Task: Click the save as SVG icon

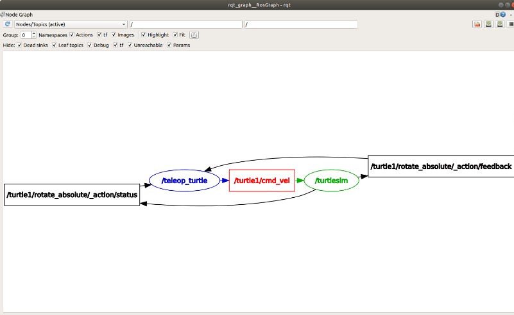Action: pos(499,24)
